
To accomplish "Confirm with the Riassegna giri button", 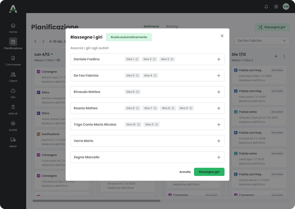I will 209,172.
